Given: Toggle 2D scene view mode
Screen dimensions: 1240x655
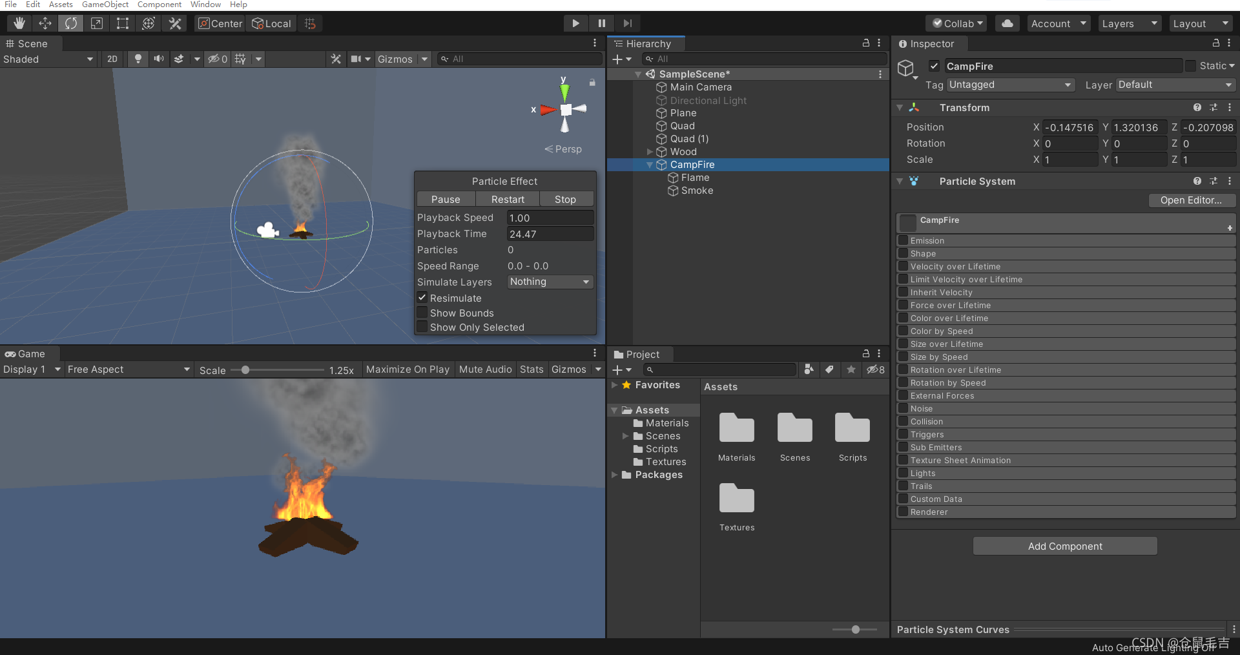Looking at the screenshot, I should (112, 59).
